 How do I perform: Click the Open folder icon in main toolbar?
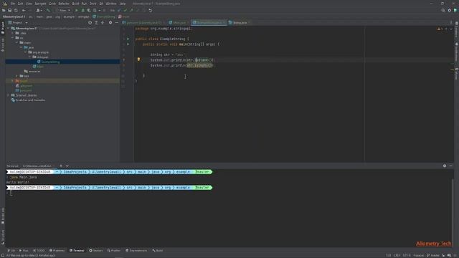(4, 10)
